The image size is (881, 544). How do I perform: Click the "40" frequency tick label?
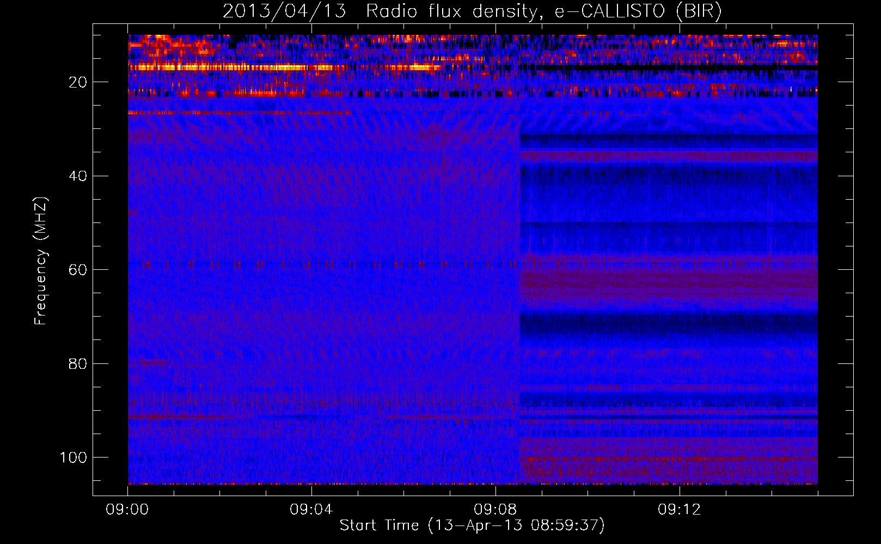78,176
